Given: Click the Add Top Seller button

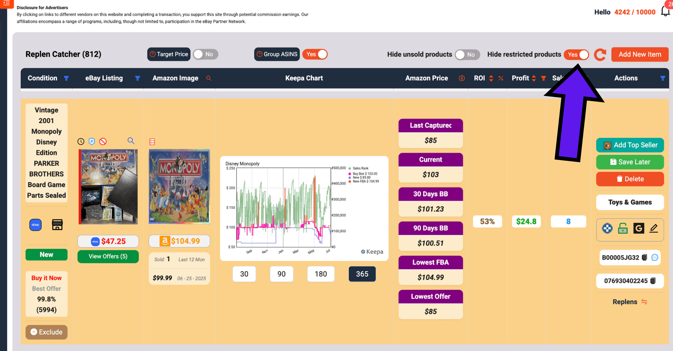Looking at the screenshot, I should [x=630, y=145].
